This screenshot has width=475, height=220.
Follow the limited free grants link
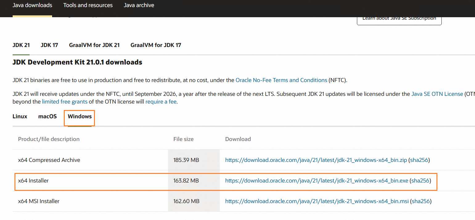point(65,102)
